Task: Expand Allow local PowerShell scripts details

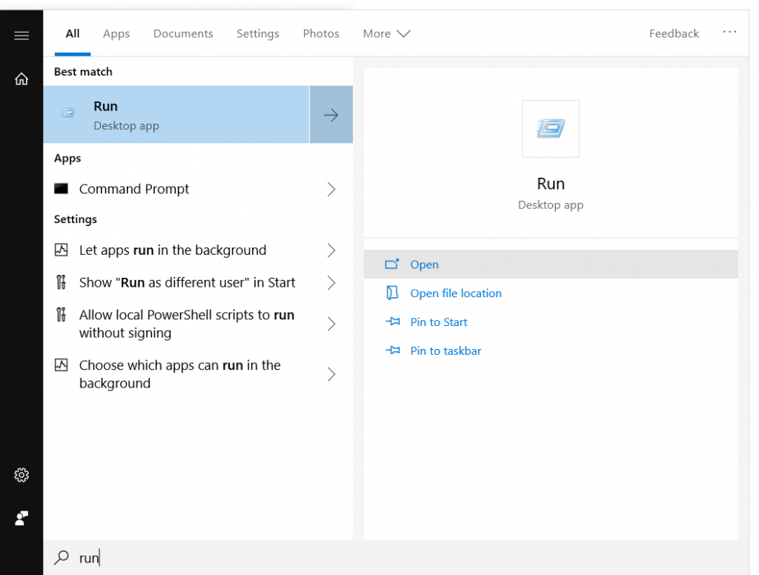Action: pos(331,324)
